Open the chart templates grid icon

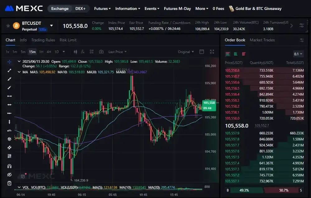point(91,52)
